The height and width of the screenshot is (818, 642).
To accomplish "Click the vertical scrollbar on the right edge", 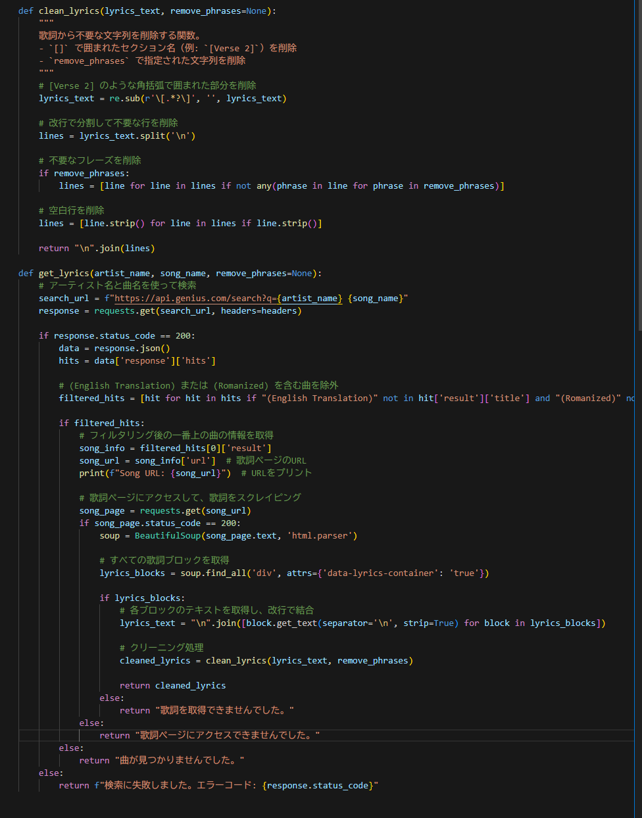I will pos(638,164).
